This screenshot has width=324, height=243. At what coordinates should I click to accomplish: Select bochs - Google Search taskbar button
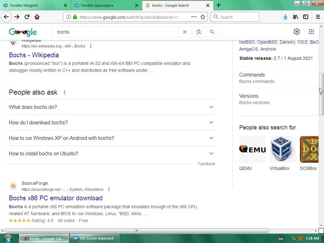(44, 239)
